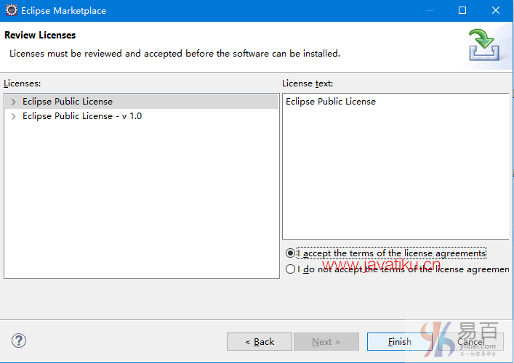Click the help question mark icon
The image size is (514, 363).
[x=19, y=340]
